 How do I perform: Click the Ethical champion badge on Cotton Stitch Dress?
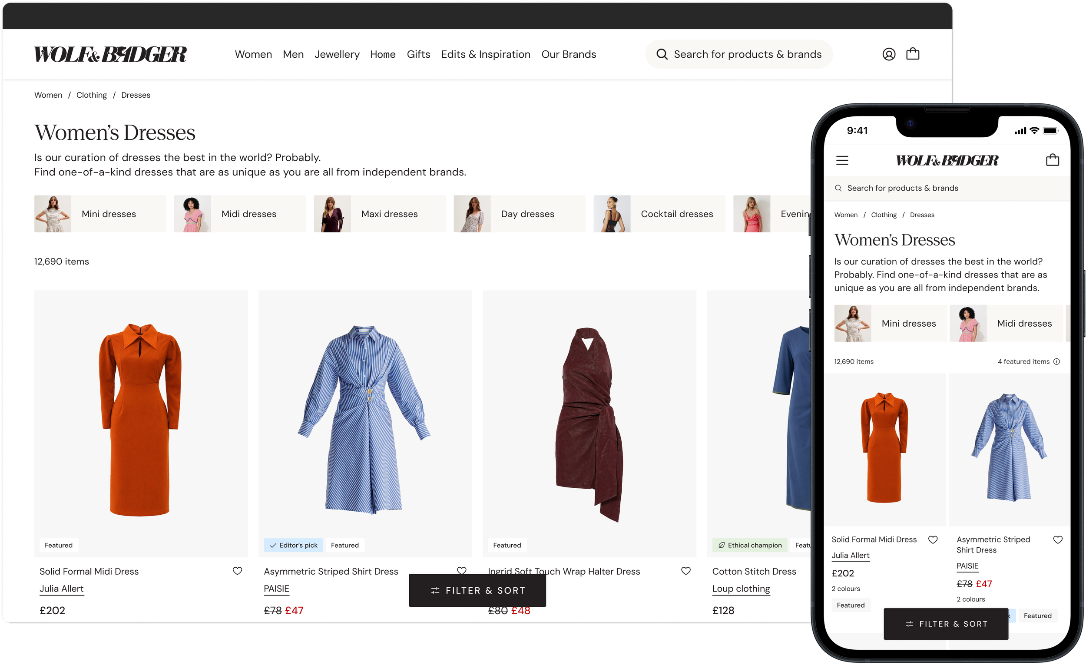coord(749,545)
